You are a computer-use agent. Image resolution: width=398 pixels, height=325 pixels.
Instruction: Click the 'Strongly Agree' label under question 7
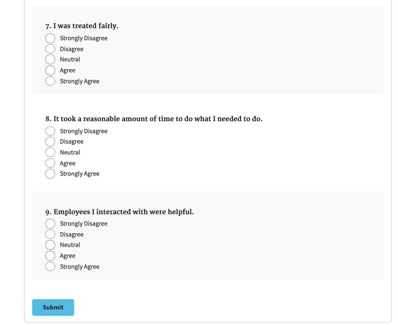80,81
